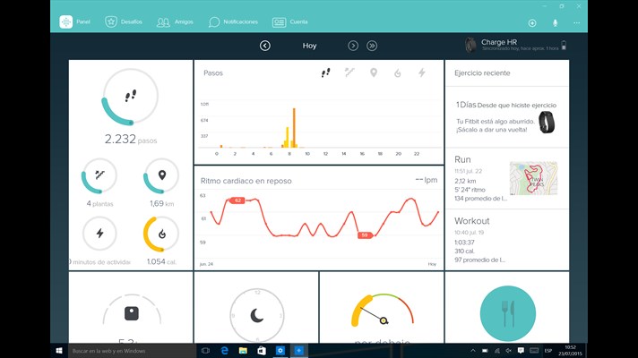This screenshot has width=638, height=358.
Task: Click the add (plus) icon in header
Action: (532, 22)
